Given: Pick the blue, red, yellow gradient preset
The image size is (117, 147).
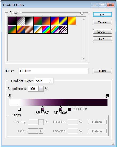Looking at the screenshot, I should (x=55, y=21).
